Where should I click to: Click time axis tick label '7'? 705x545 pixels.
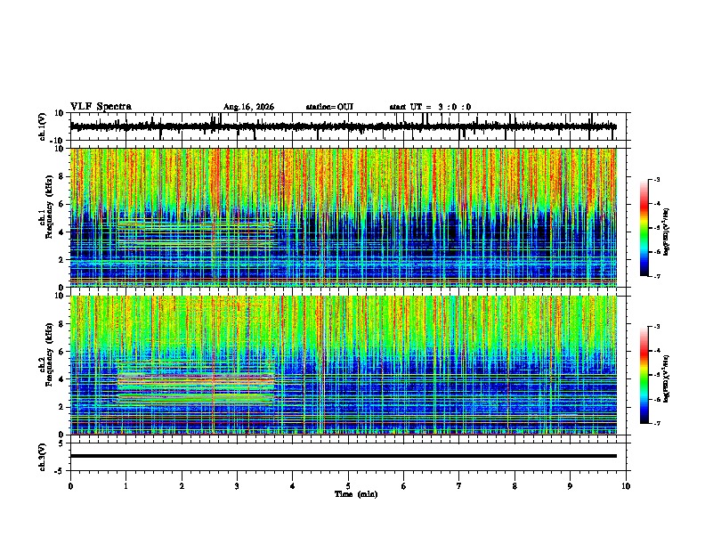pos(459,486)
